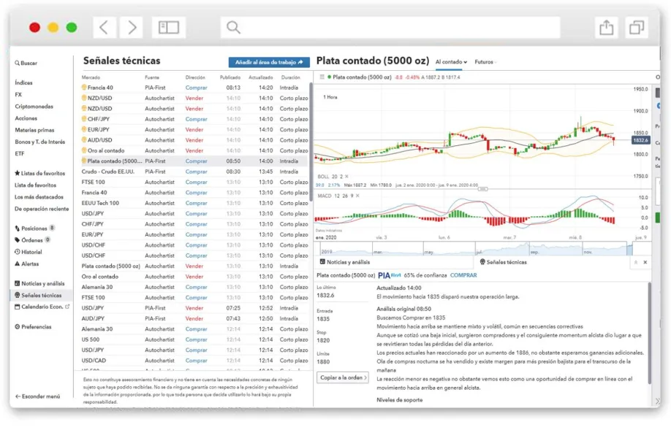Open Calendario Econ. external link
This screenshot has height=438, width=671.
pos(42,307)
